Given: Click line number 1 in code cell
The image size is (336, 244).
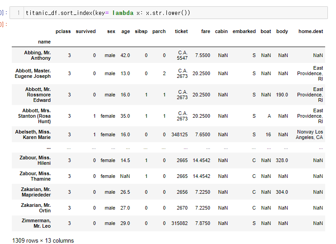Looking at the screenshot, I should click(19, 13).
